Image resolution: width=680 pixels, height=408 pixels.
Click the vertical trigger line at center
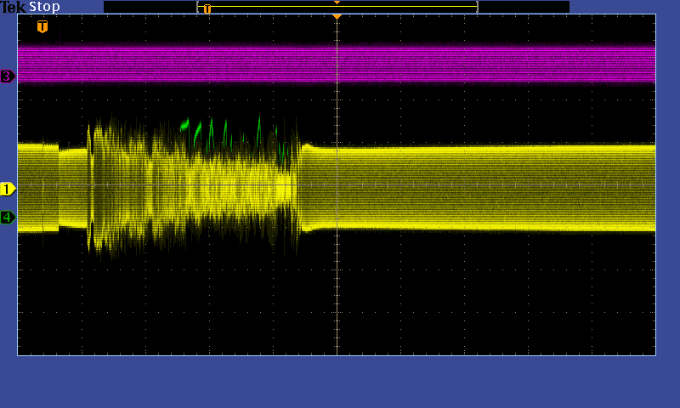337,289
